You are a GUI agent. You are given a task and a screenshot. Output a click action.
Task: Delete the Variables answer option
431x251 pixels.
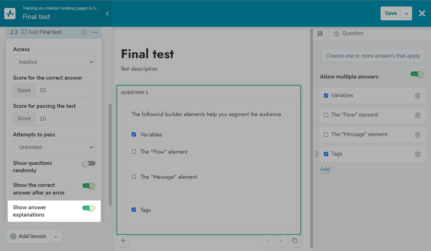pos(417,96)
